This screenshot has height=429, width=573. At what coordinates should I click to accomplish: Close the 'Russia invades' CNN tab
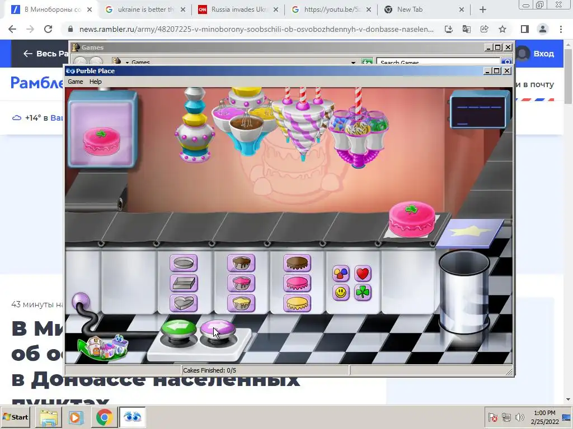(276, 10)
